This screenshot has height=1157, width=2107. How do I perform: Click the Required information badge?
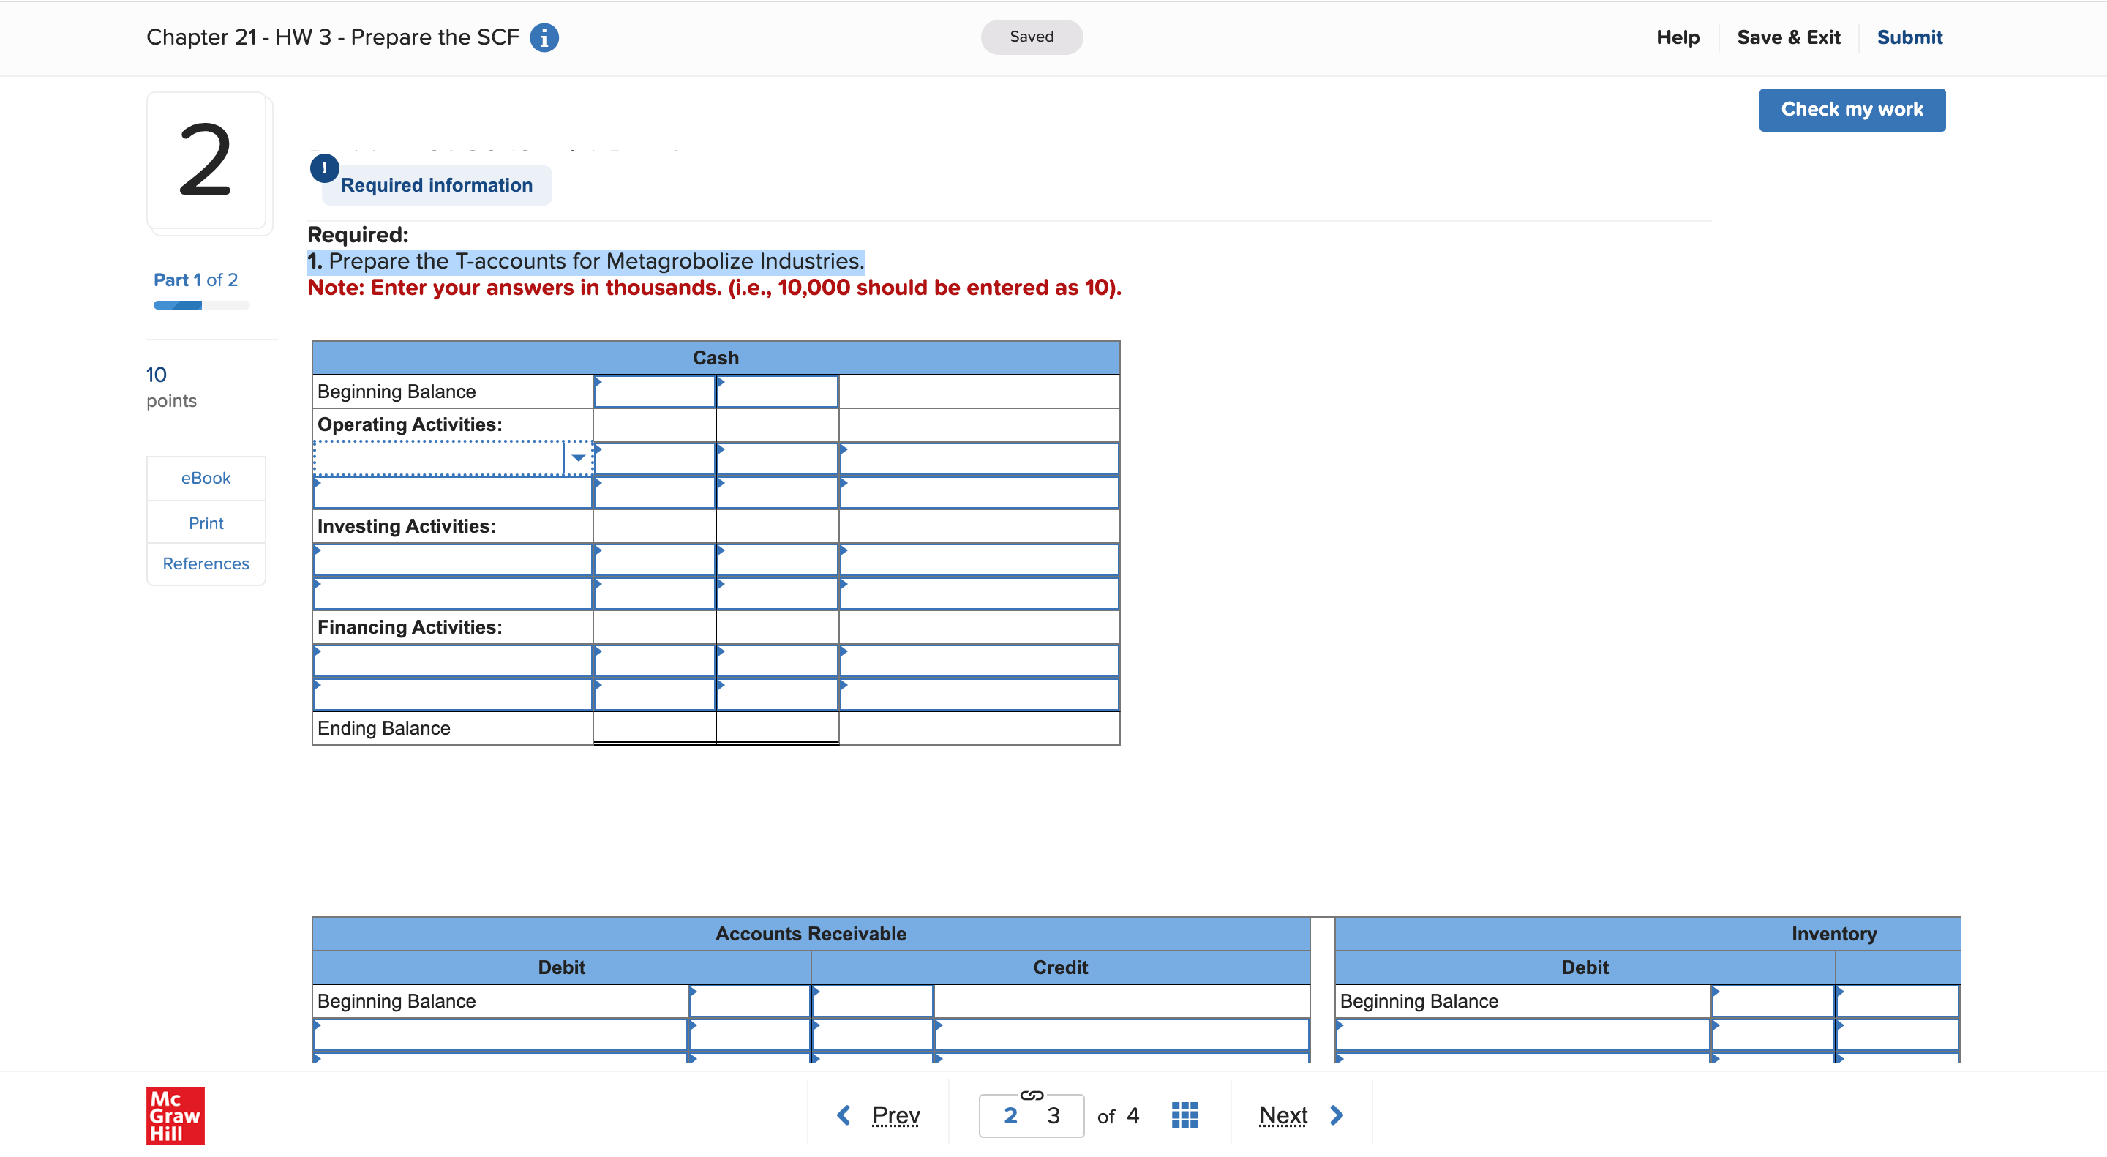pyautogui.click(x=437, y=185)
